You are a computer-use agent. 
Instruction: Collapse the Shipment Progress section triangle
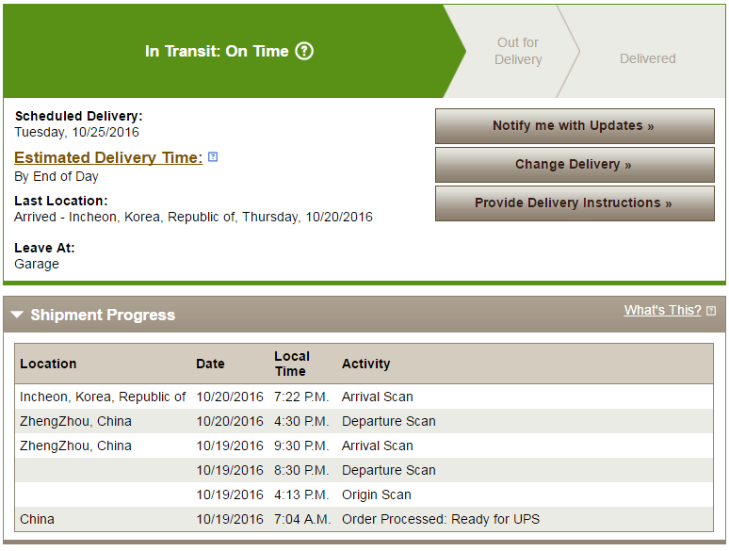tap(17, 315)
